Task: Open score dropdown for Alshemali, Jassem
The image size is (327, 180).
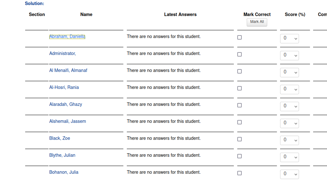Action: point(290,123)
